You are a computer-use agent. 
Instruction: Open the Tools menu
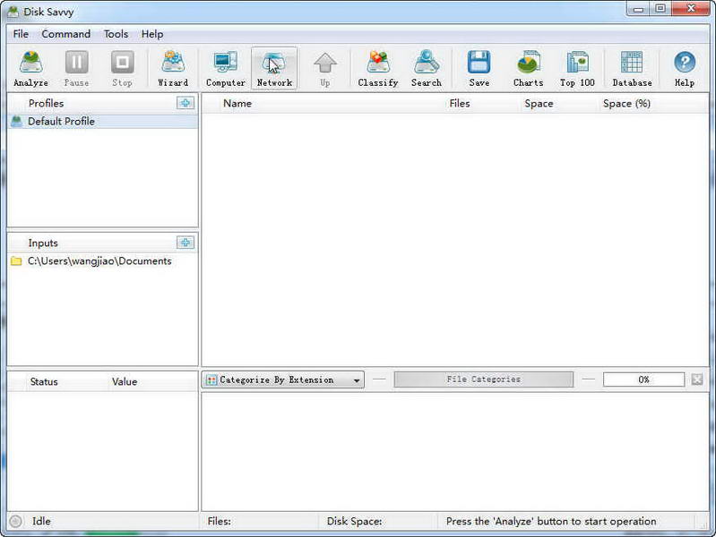click(x=116, y=34)
